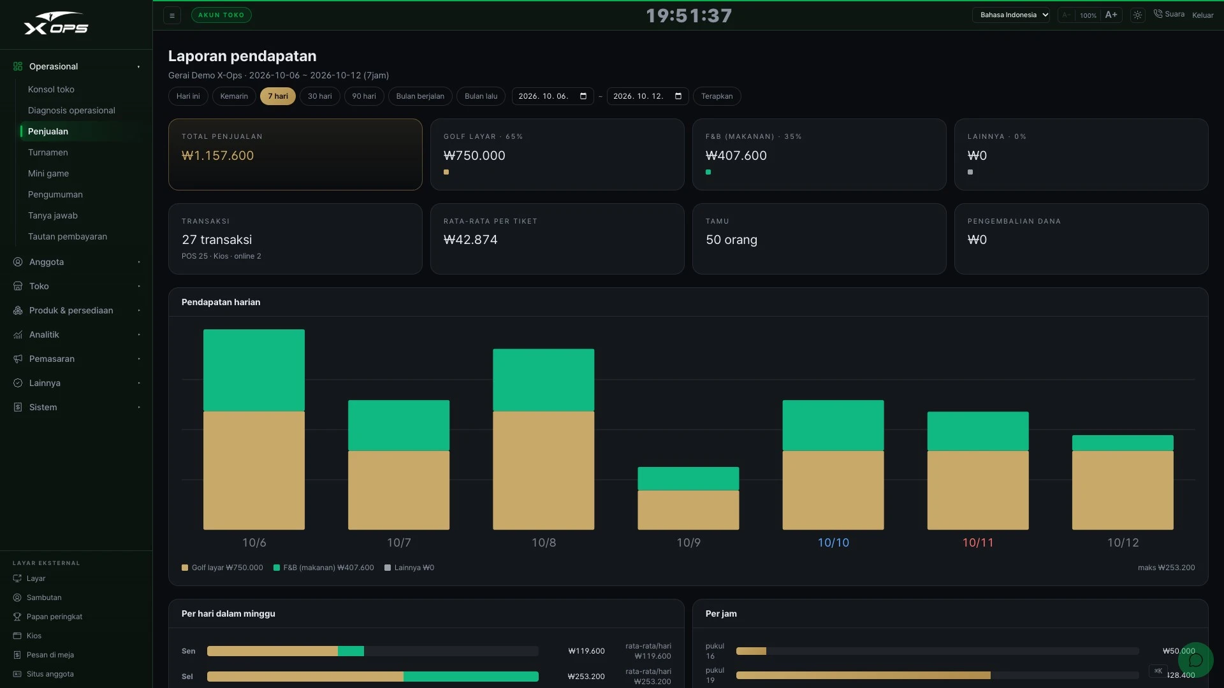Collapse the Operasional sidebar section
This screenshot has width=1224, height=688.
click(76, 66)
